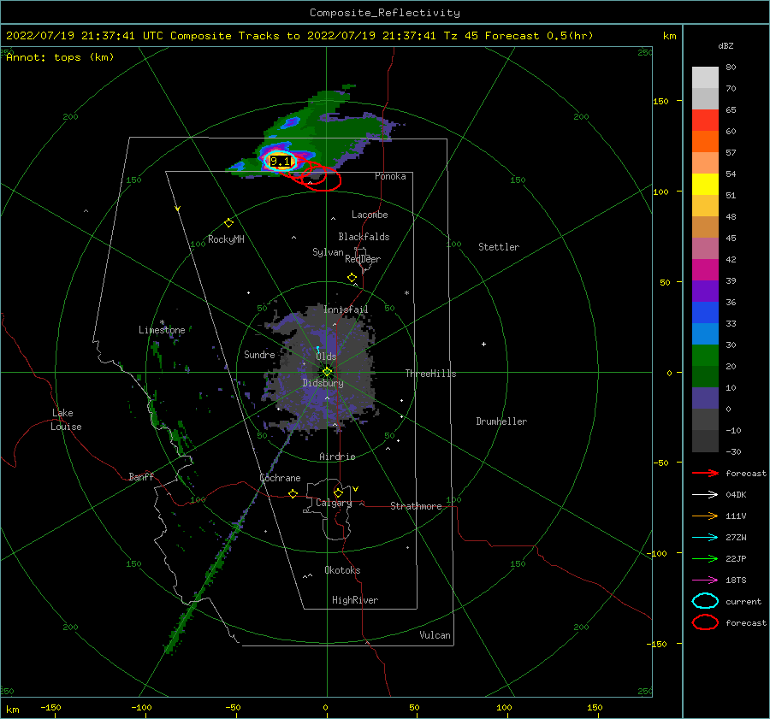Click the Lacombe city label
The width and height of the screenshot is (770, 719).
tap(370, 215)
